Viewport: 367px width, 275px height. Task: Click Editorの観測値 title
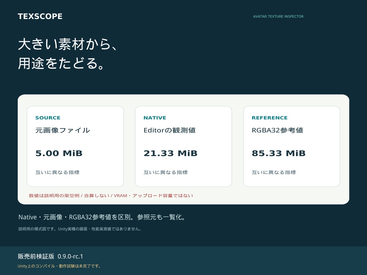170,130
